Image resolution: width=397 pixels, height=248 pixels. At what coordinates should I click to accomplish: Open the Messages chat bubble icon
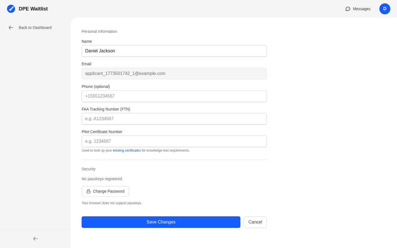[348, 9]
